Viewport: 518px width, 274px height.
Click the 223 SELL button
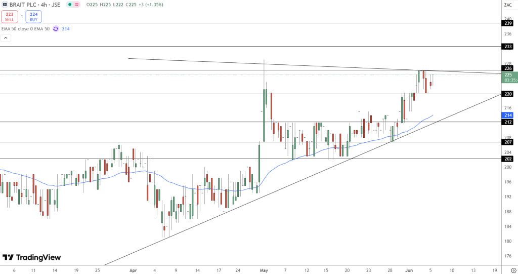click(x=10, y=17)
